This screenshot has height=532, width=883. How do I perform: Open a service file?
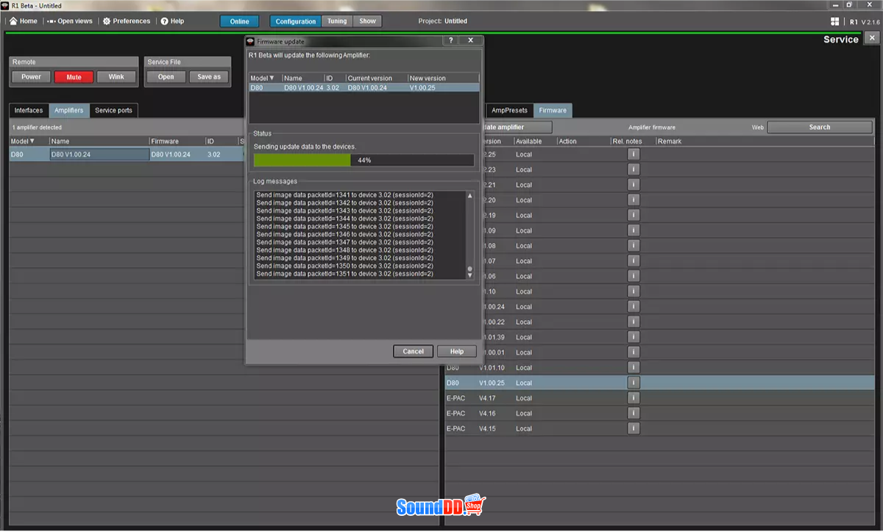166,77
